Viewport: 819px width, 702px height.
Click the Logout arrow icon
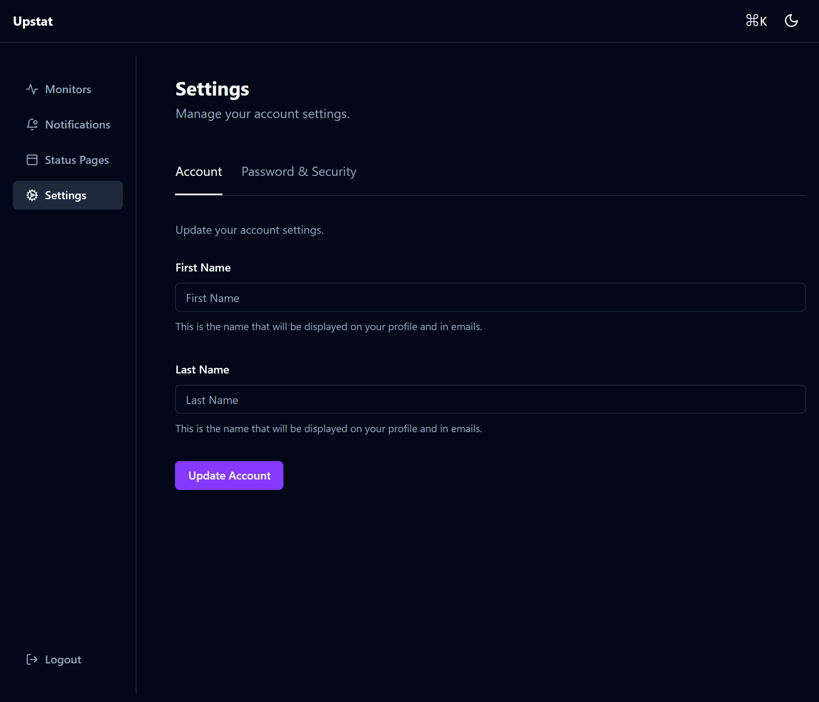pos(32,659)
